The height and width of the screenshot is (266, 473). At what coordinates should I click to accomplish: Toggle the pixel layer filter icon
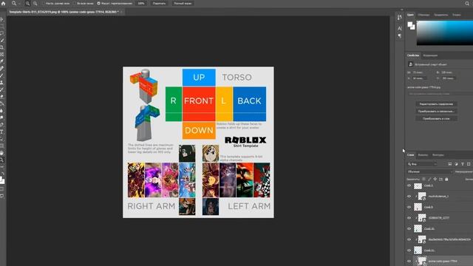[450, 164]
